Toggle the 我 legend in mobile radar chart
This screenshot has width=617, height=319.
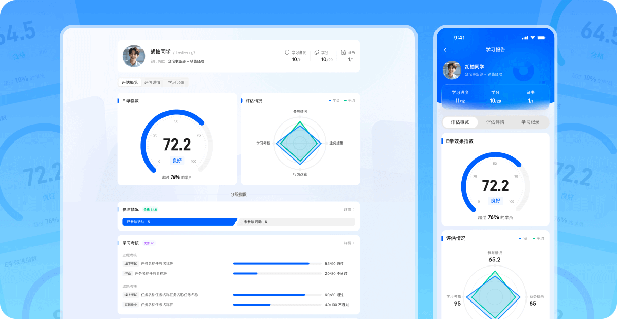coord(522,238)
